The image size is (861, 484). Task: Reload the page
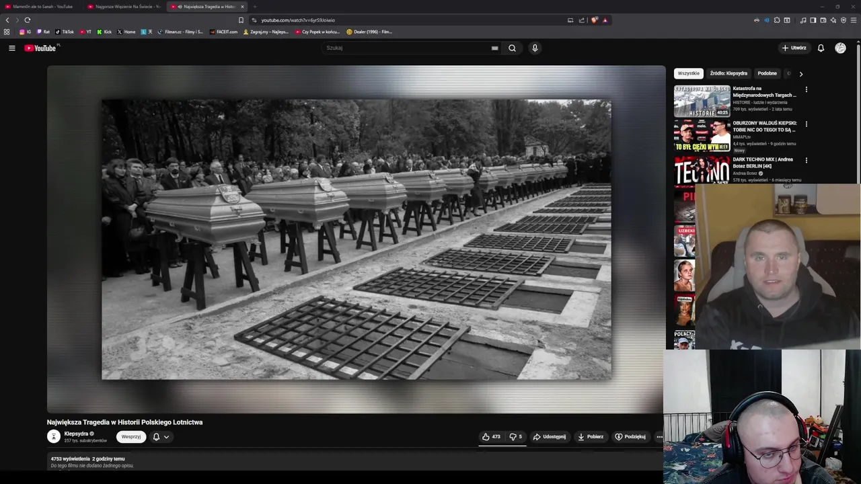pyautogui.click(x=27, y=20)
